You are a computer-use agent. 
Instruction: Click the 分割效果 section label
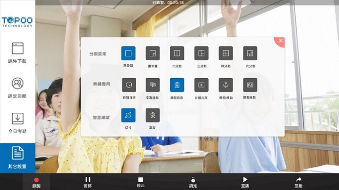tap(98, 54)
